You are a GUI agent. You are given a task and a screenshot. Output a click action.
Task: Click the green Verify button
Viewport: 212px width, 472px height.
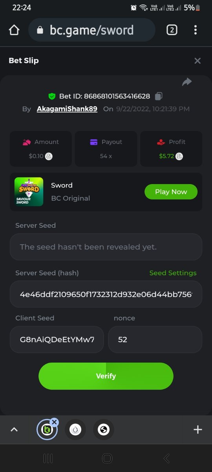(106, 376)
